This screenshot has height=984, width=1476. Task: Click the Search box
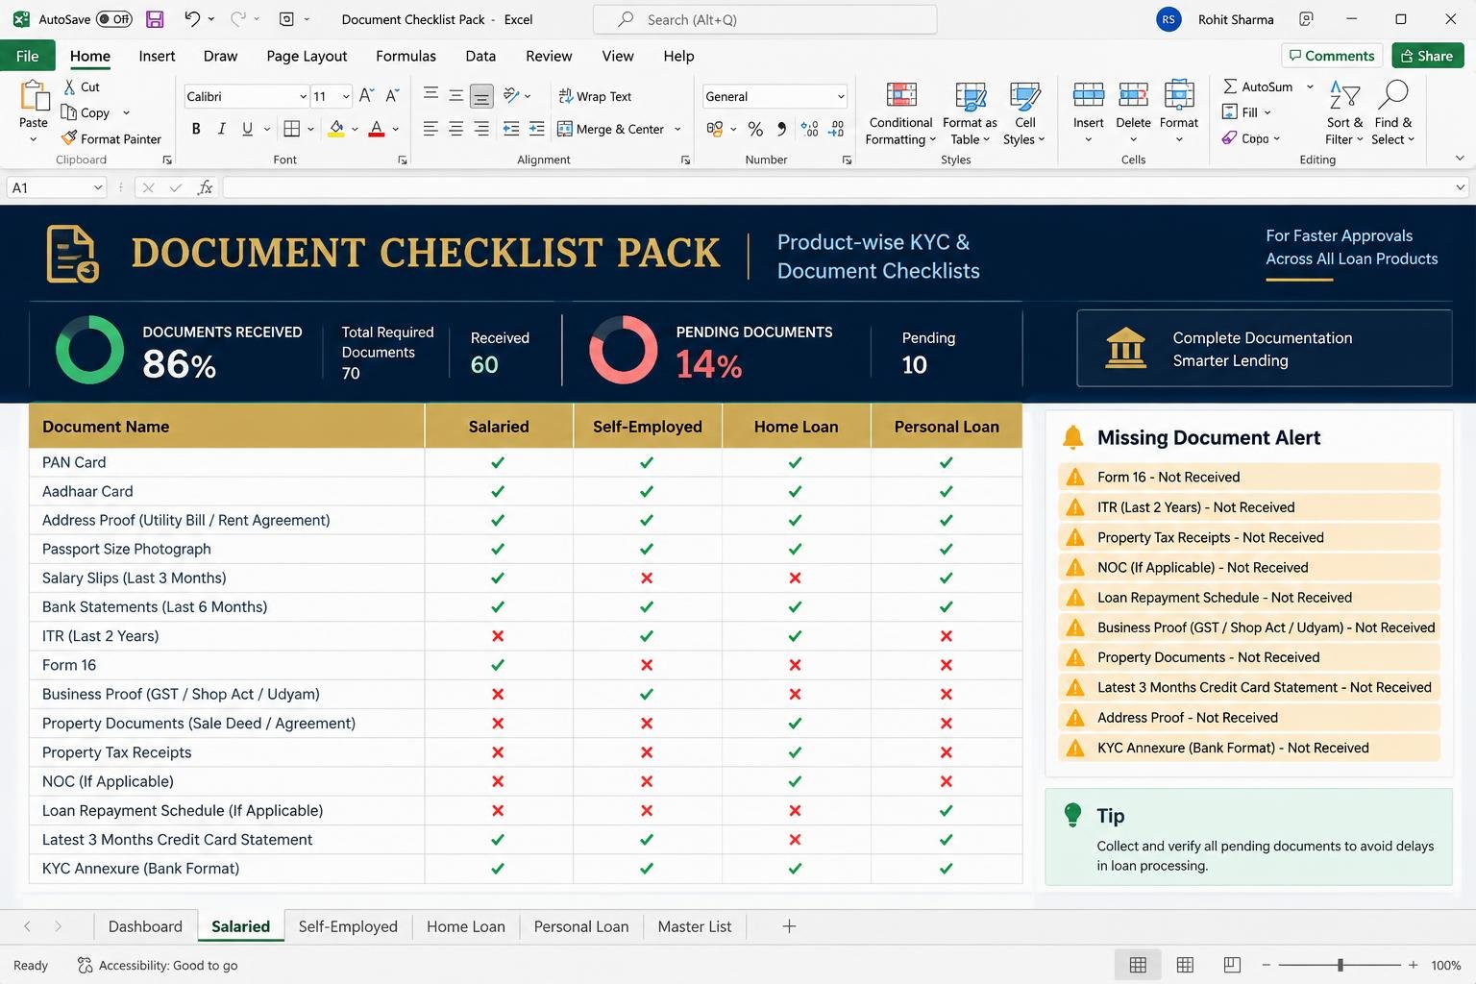coord(765,19)
